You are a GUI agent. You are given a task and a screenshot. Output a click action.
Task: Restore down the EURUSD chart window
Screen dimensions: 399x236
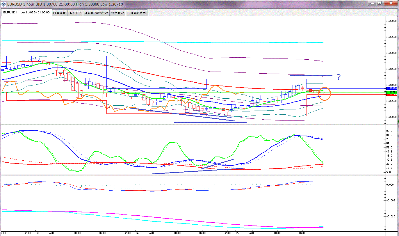click(380, 3)
